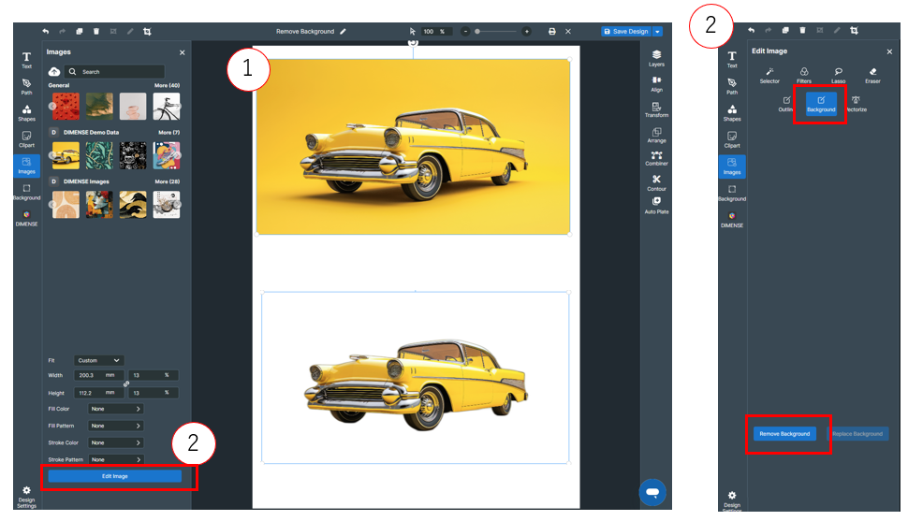Expand the Fill Color None selector
The height and width of the screenshot is (521, 908).
(x=115, y=409)
